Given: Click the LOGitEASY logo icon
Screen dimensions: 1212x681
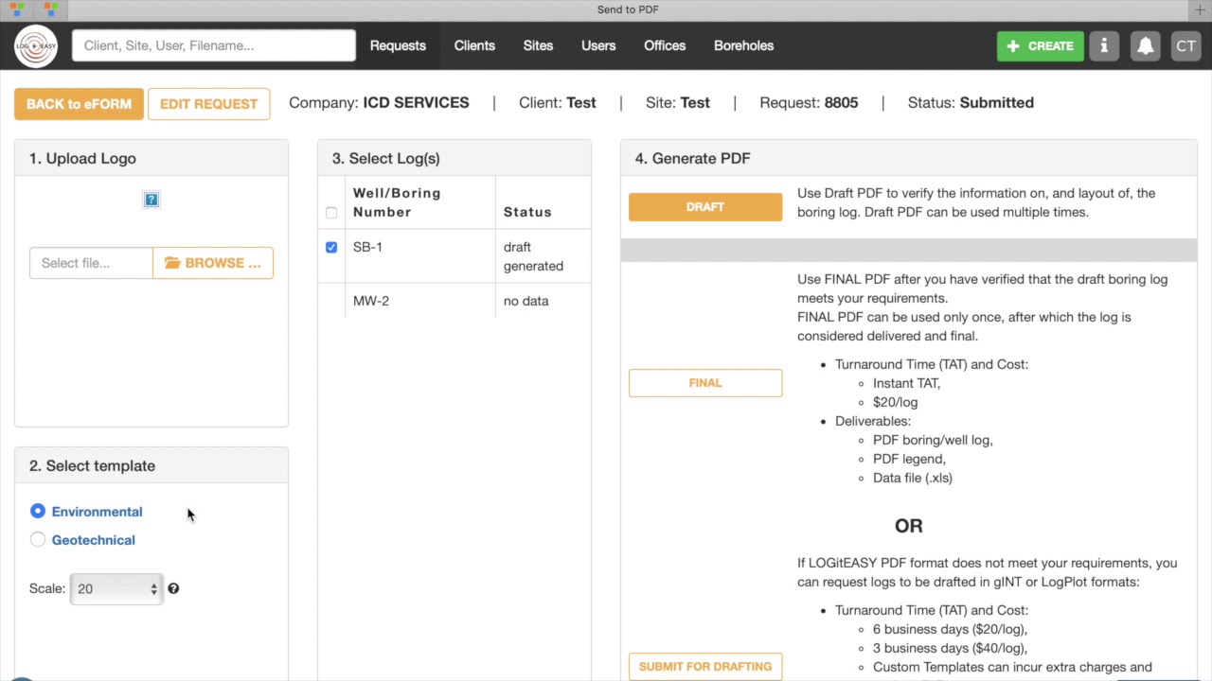Looking at the screenshot, I should [x=36, y=45].
